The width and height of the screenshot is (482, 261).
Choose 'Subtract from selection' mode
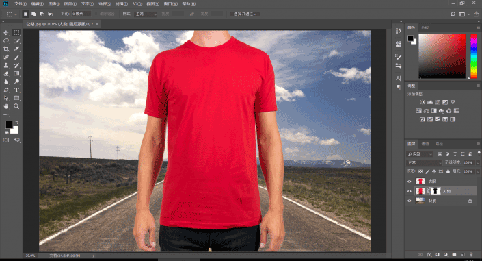tap(42, 14)
